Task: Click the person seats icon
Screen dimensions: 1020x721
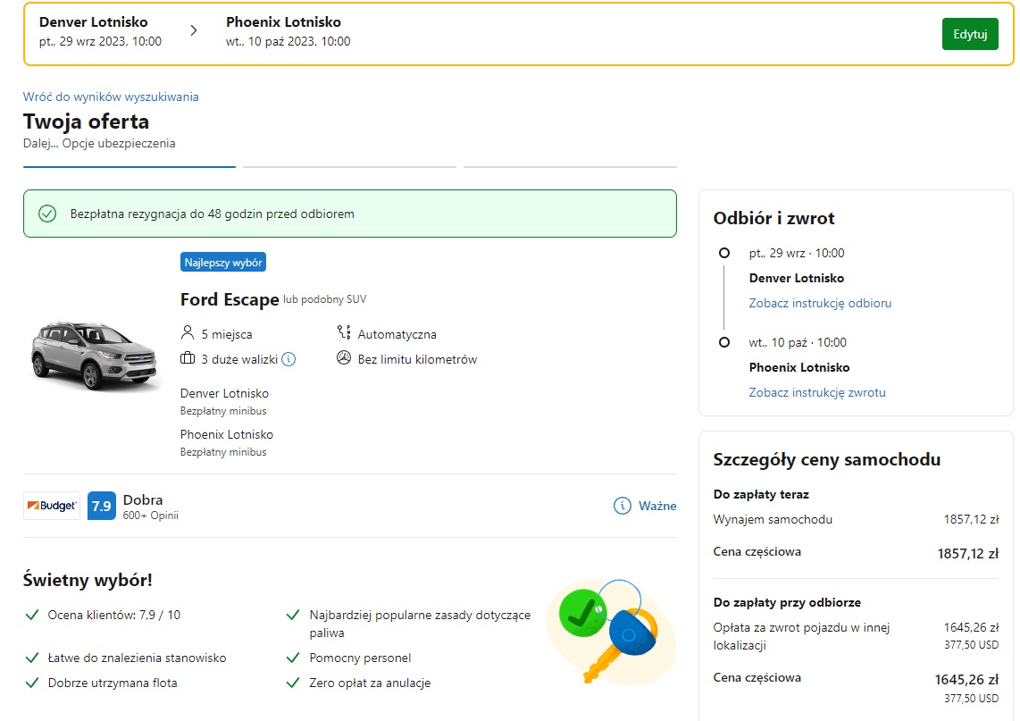Action: (188, 333)
